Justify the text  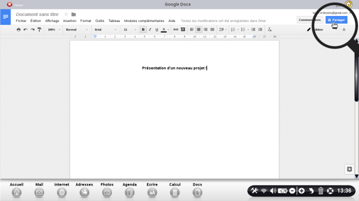(213, 30)
